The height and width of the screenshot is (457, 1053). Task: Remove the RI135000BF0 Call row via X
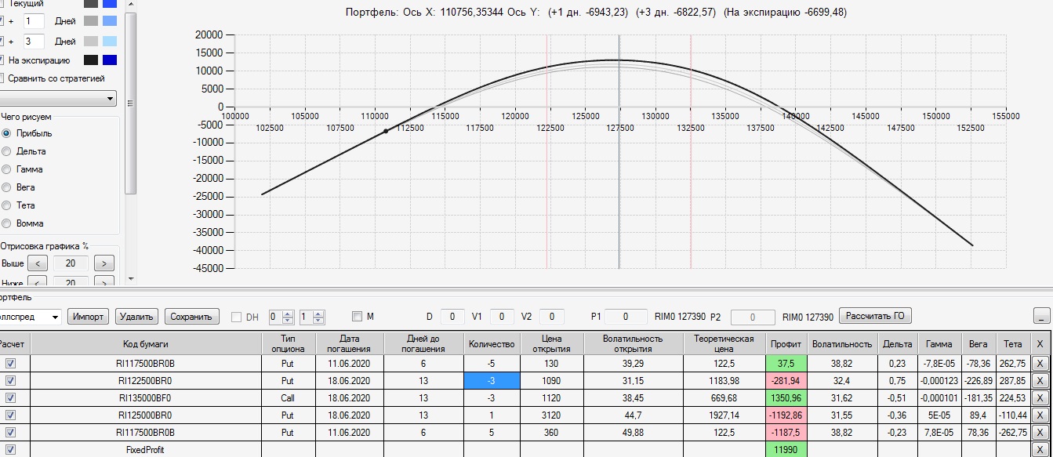click(1040, 397)
